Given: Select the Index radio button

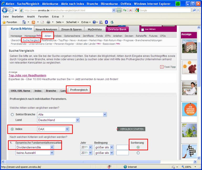Looking at the screenshot, I should (12, 129).
